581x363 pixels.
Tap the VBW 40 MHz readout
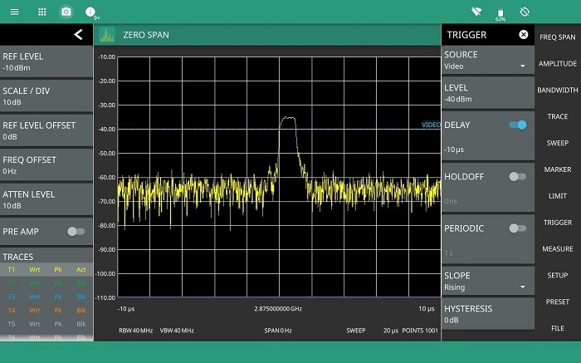(x=177, y=331)
